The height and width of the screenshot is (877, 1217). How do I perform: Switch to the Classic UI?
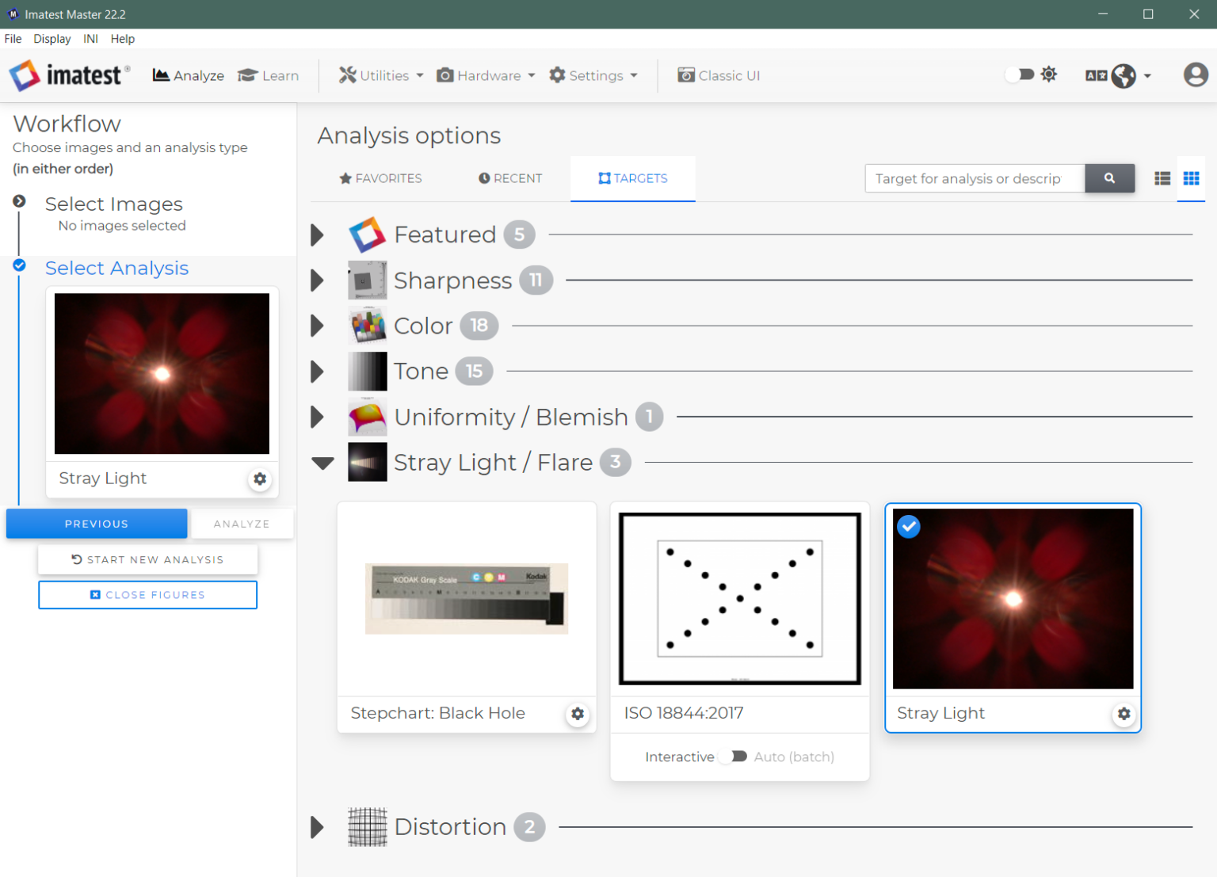[719, 75]
